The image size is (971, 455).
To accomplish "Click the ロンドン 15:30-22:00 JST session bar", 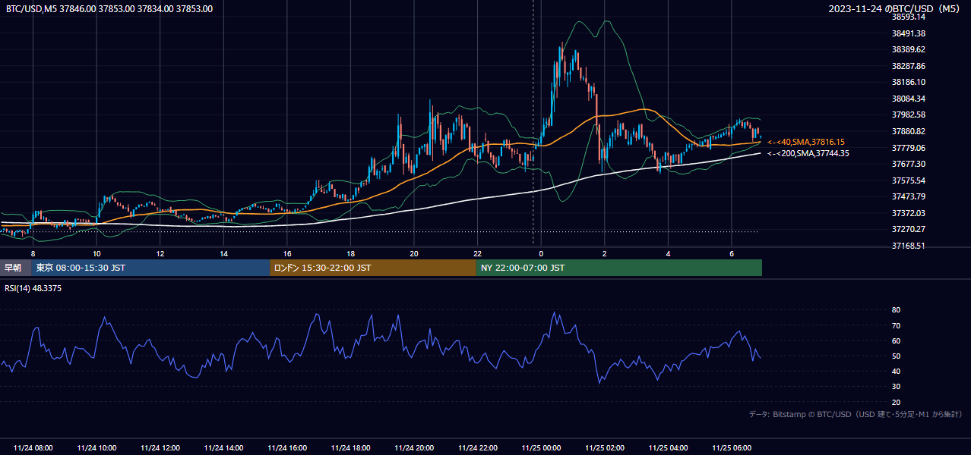I will coord(373,268).
